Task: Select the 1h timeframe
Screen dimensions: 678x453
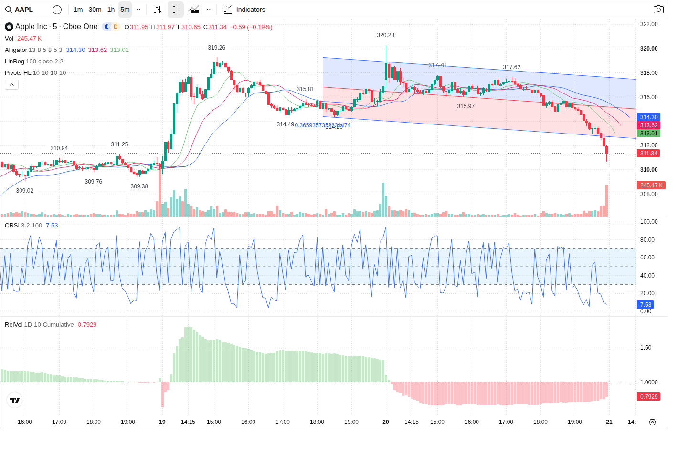Action: [111, 10]
